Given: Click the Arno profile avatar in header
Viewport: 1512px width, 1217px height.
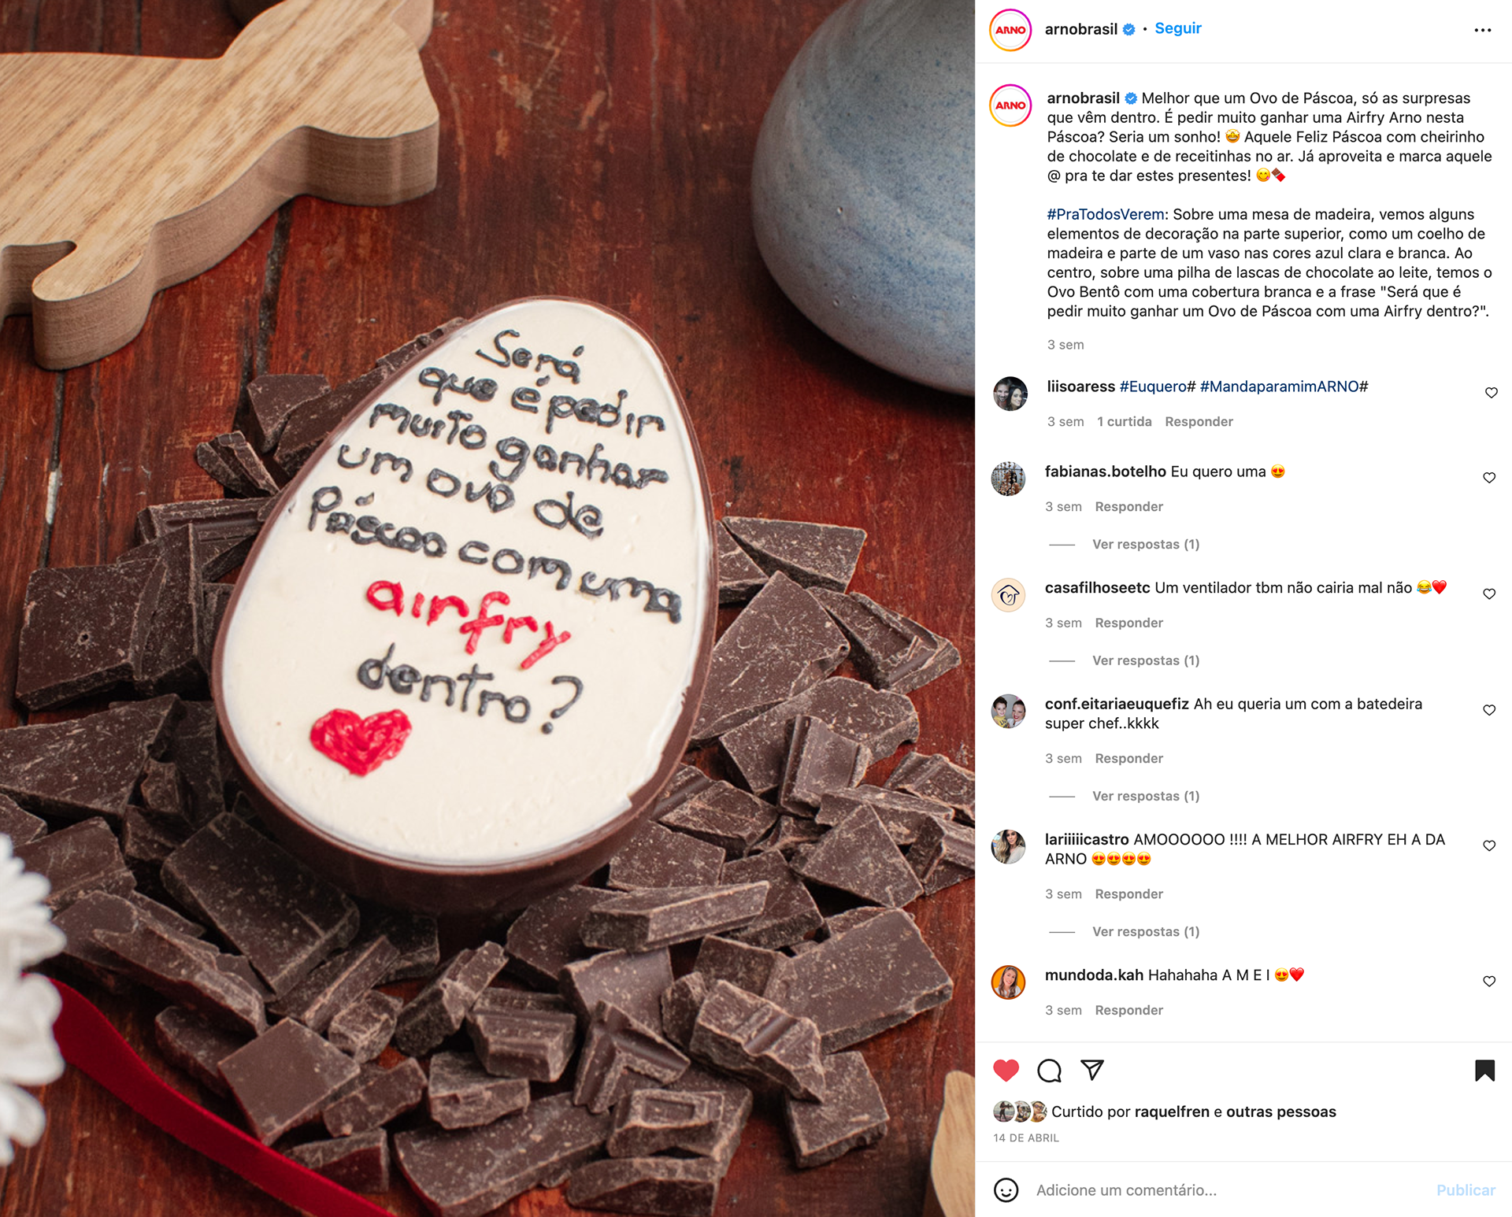Looking at the screenshot, I should coord(1010,30).
